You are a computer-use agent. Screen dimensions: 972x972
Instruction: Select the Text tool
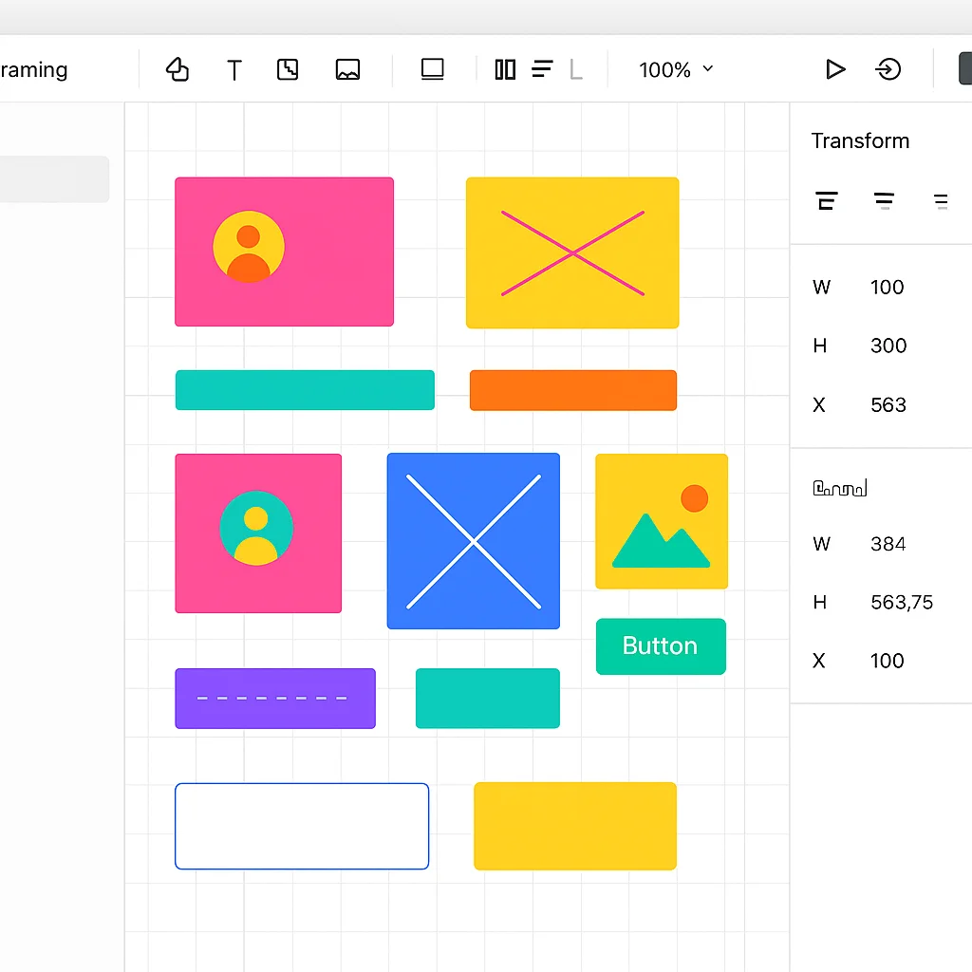234,69
